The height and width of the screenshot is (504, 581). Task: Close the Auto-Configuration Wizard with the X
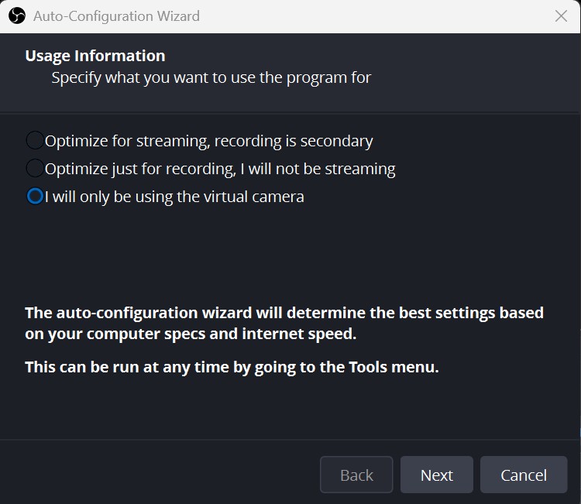tap(561, 16)
